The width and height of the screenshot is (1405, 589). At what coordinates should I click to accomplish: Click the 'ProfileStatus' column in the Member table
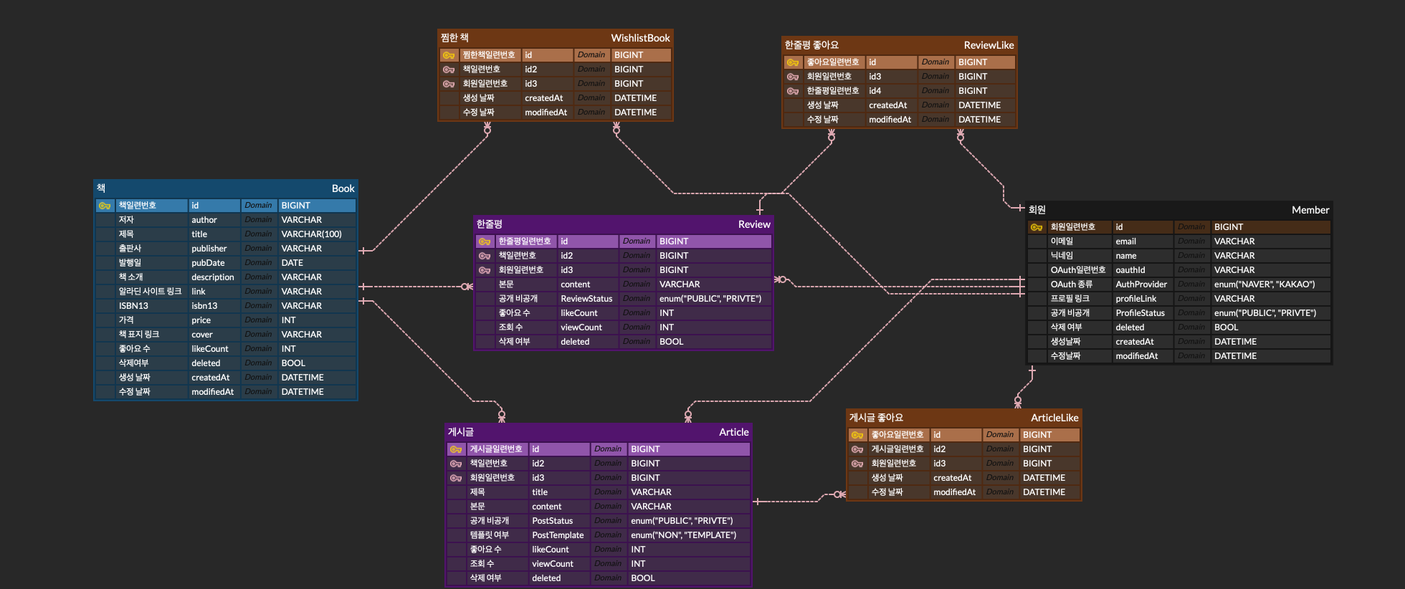pos(1143,313)
